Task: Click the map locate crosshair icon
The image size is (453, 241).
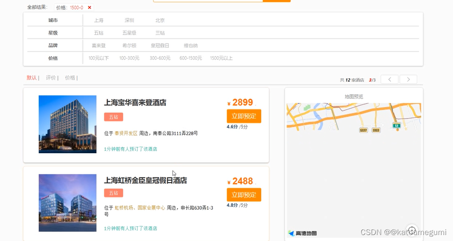Action: [x=412, y=230]
